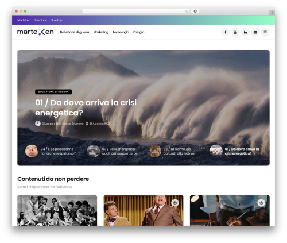Click the round thumbnail for slide 03
Screen dimensions: 287x243
93,151
